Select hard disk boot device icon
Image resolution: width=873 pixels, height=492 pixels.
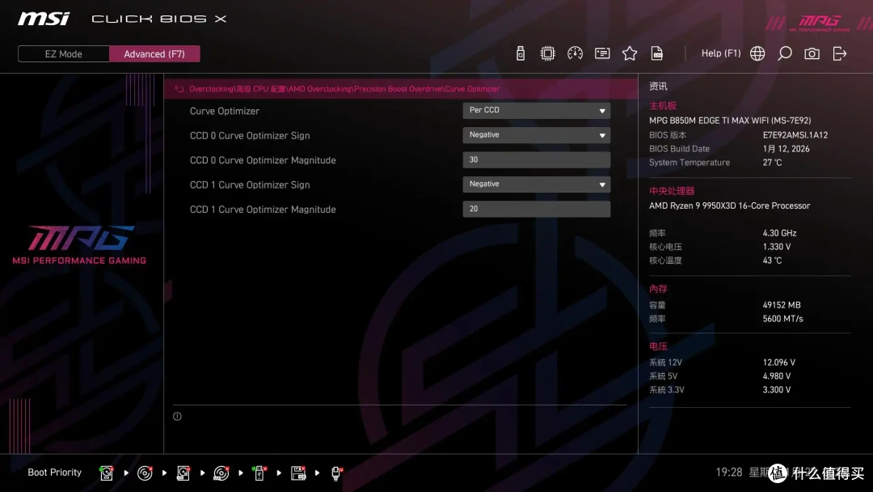[107, 473]
